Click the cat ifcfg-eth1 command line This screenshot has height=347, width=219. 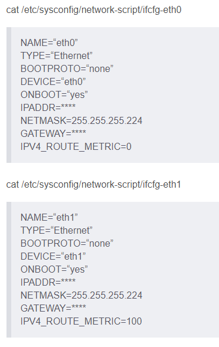[93, 185]
